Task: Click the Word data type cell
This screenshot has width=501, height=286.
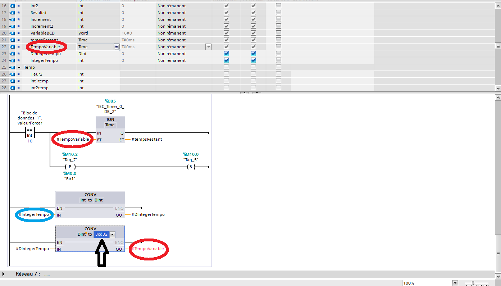Action: tap(99, 33)
